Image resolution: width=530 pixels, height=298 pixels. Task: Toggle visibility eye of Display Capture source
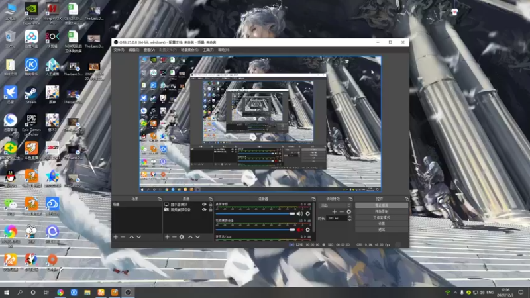point(204,205)
